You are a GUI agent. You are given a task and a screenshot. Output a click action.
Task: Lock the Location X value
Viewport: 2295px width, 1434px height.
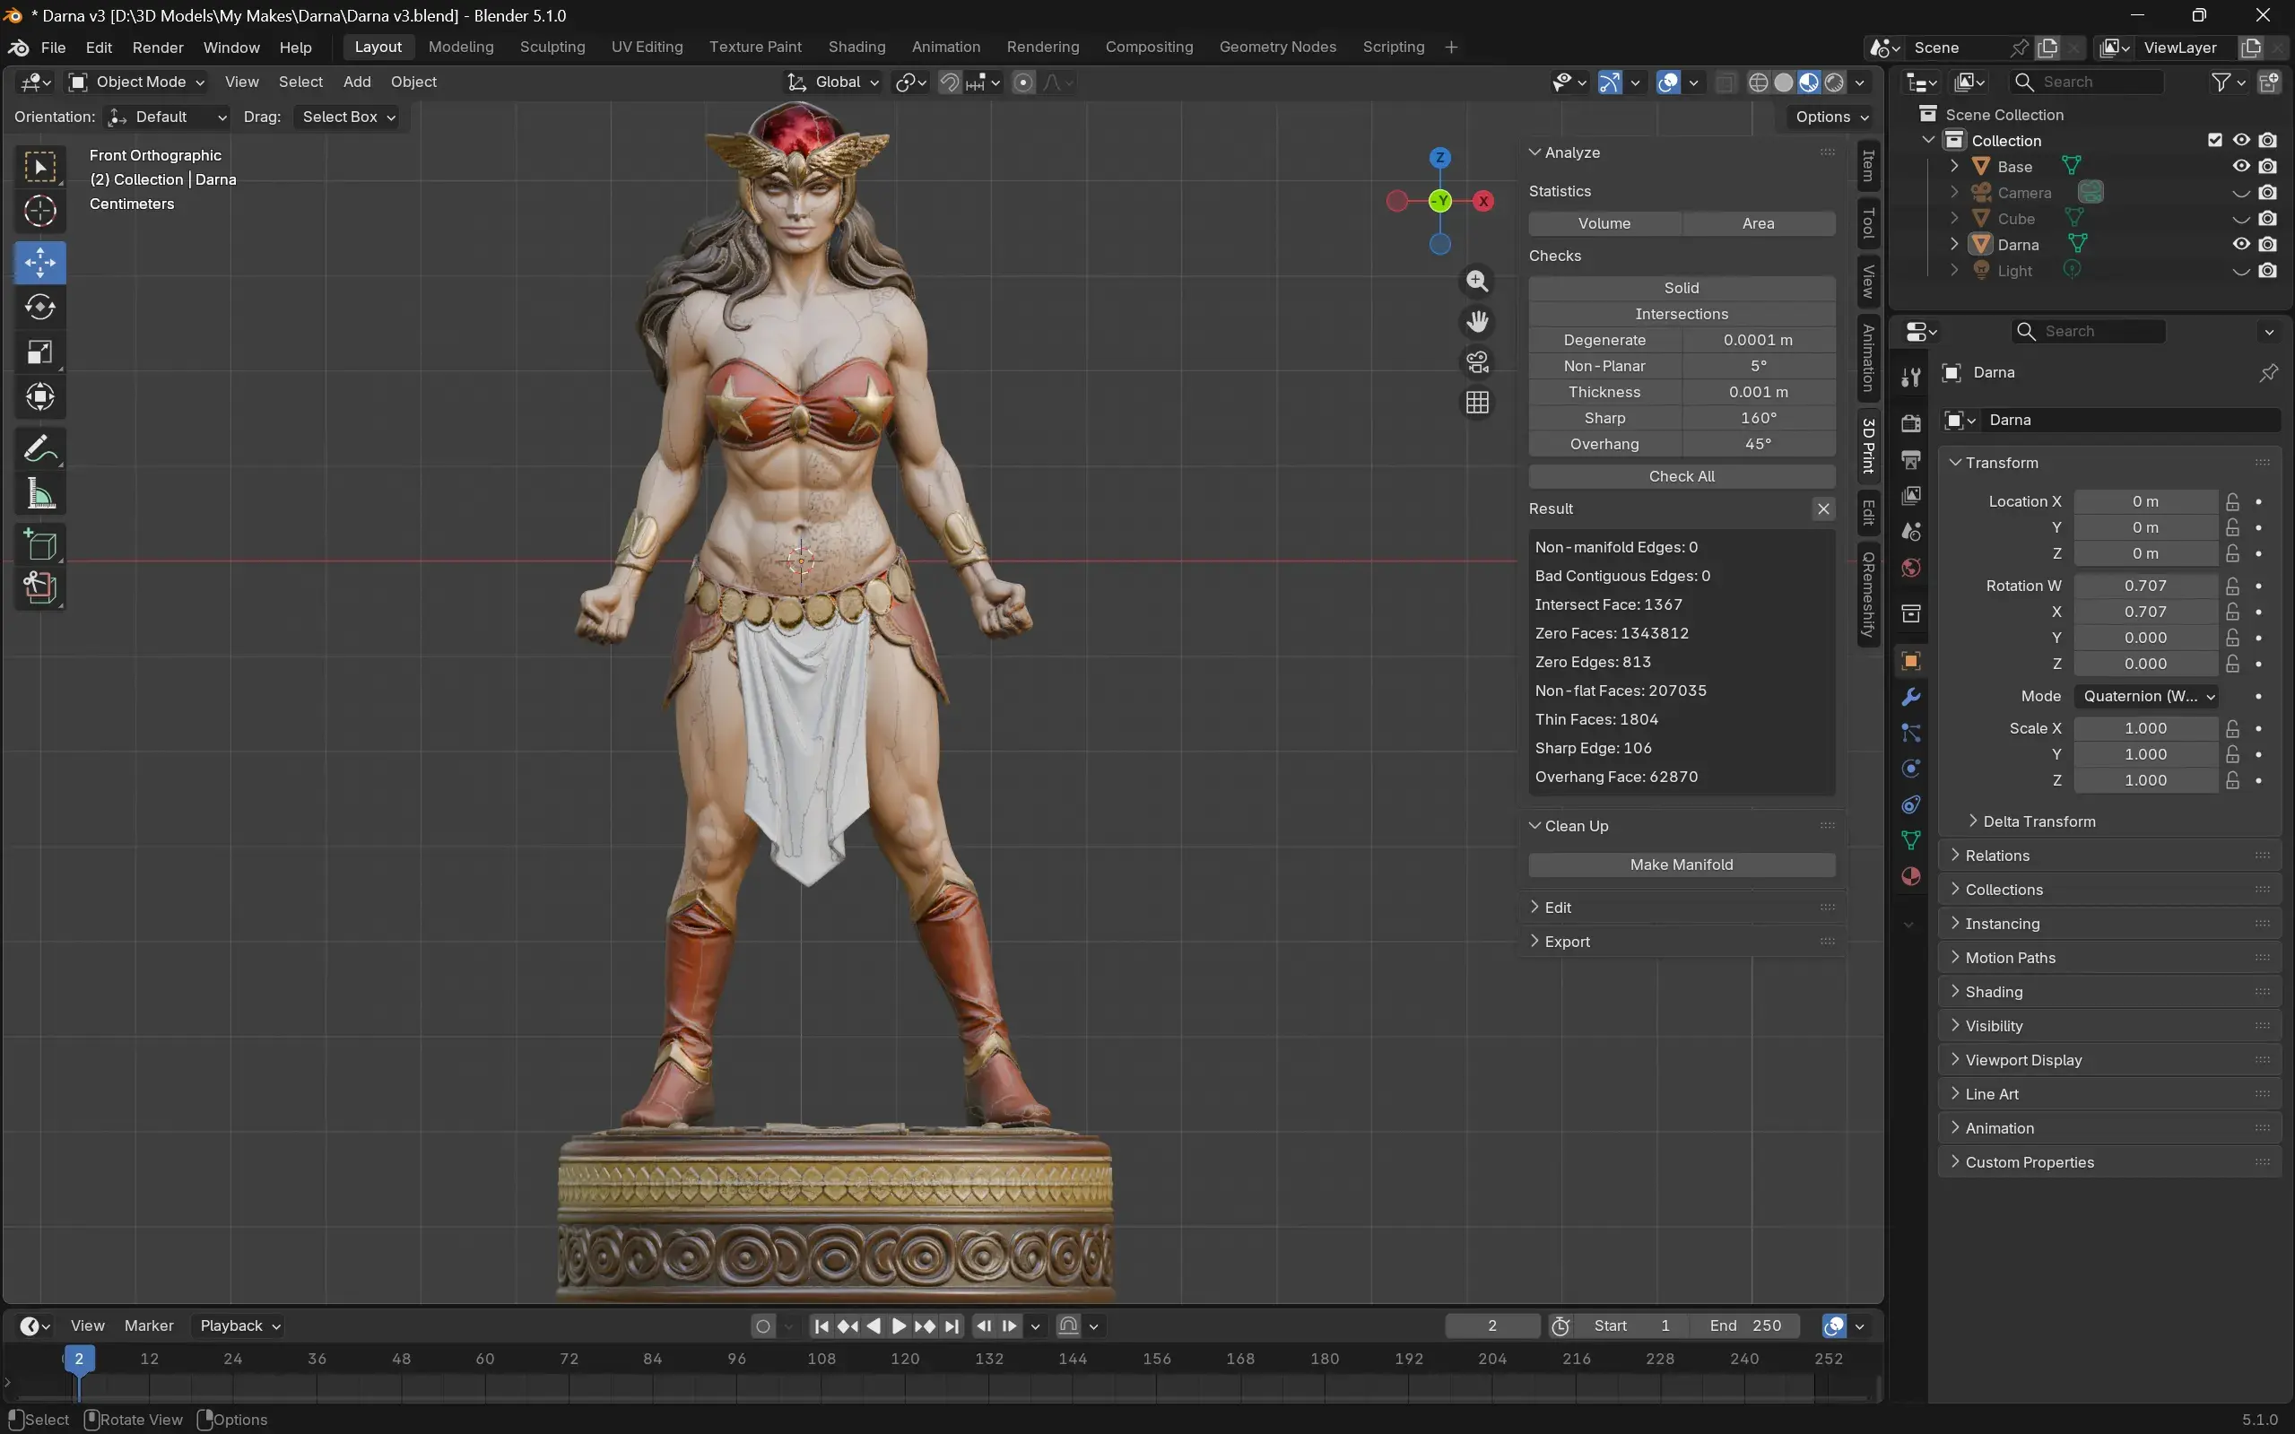click(2232, 501)
